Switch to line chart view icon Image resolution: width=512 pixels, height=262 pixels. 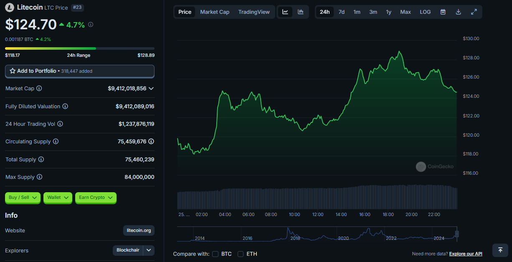coord(285,12)
